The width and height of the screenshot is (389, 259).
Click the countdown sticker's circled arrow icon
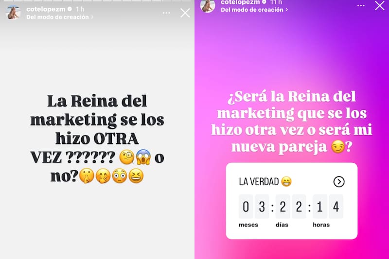tap(339, 182)
